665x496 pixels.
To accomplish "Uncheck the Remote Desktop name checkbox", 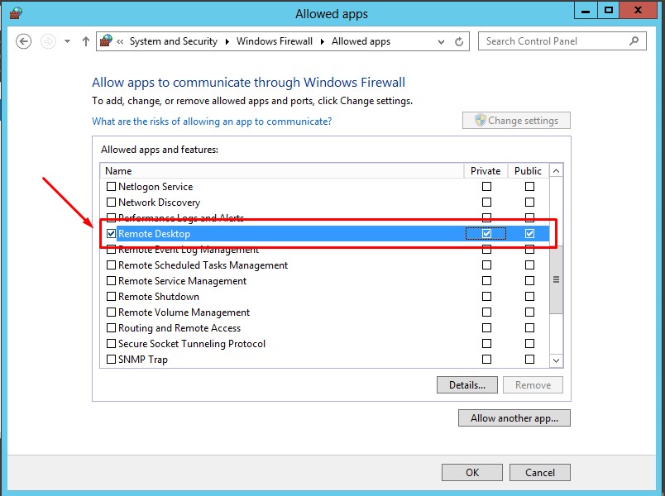I will pyautogui.click(x=112, y=234).
